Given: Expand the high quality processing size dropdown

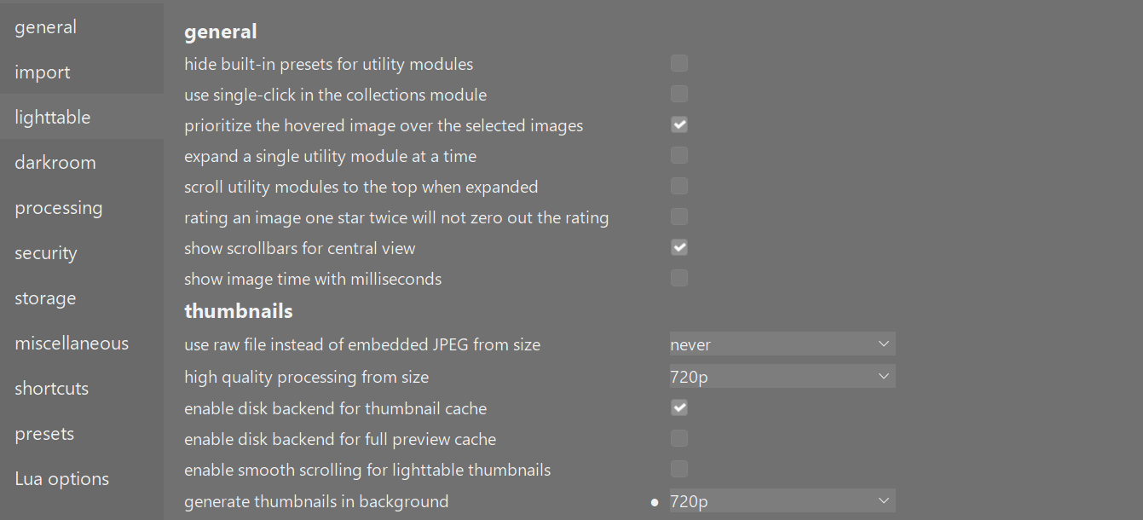Looking at the screenshot, I should [782, 376].
